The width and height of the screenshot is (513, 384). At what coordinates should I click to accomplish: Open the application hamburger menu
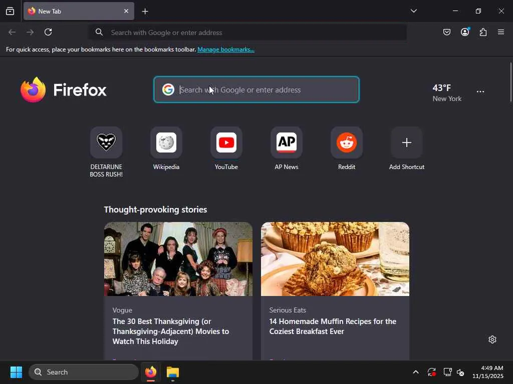[x=501, y=32]
